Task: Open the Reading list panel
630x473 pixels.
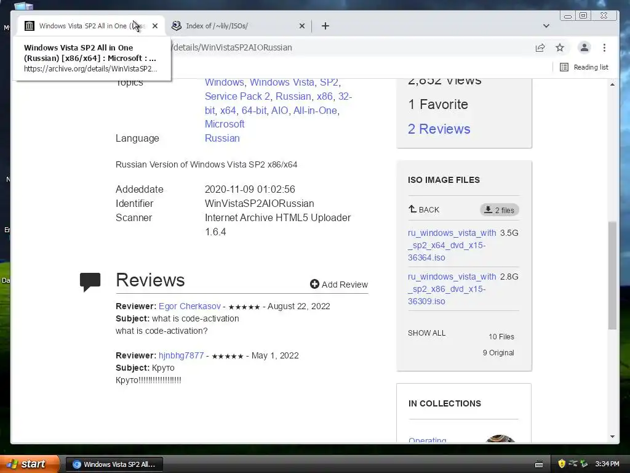Action: coord(584,67)
